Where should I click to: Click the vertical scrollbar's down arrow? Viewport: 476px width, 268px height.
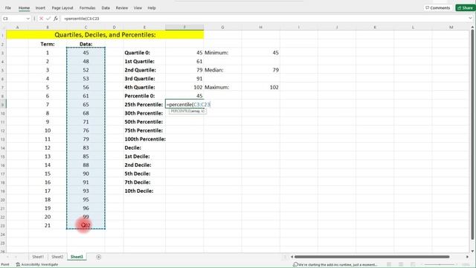(x=472, y=251)
